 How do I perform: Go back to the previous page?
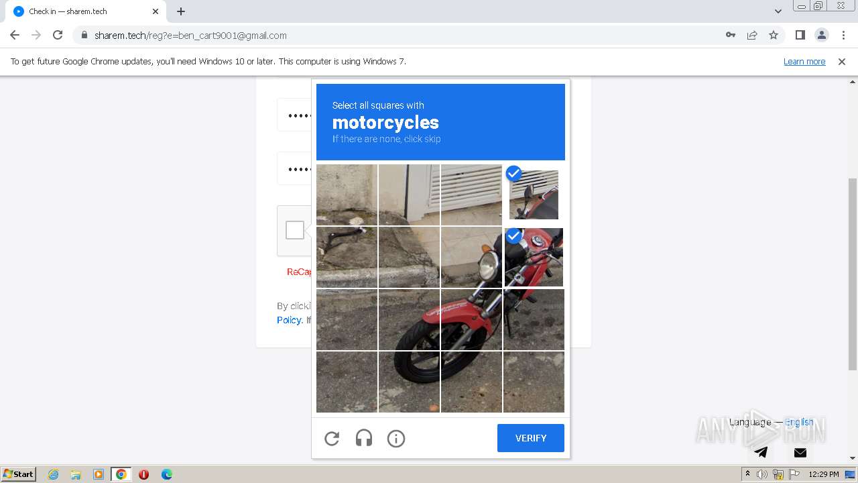(15, 35)
